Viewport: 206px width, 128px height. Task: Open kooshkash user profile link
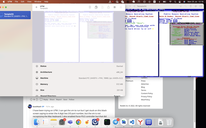(37, 107)
